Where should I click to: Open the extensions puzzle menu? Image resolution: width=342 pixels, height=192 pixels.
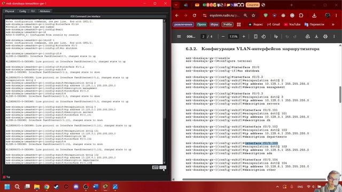301,15
